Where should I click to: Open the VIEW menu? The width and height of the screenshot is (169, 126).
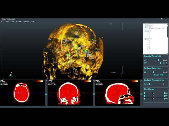point(7,22)
